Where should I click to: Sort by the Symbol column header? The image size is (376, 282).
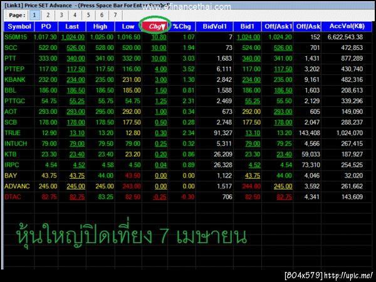pyautogui.click(x=19, y=26)
